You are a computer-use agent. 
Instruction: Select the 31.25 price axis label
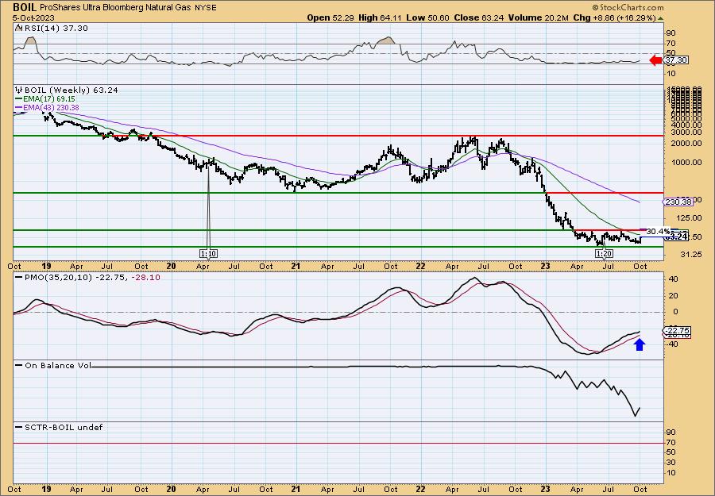(x=690, y=255)
